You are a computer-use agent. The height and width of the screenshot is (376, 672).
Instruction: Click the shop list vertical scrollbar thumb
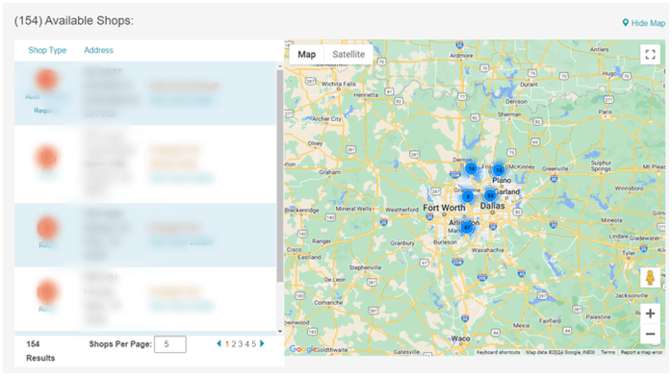(x=280, y=176)
